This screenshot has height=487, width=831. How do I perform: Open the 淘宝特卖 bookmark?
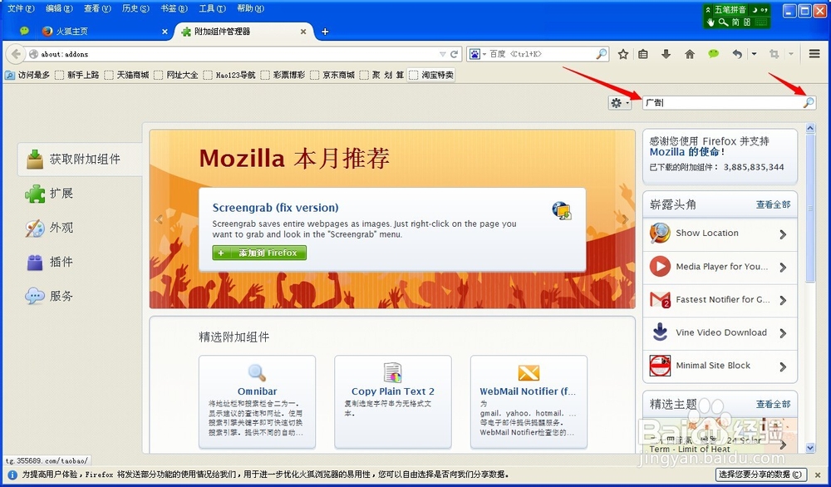point(431,76)
